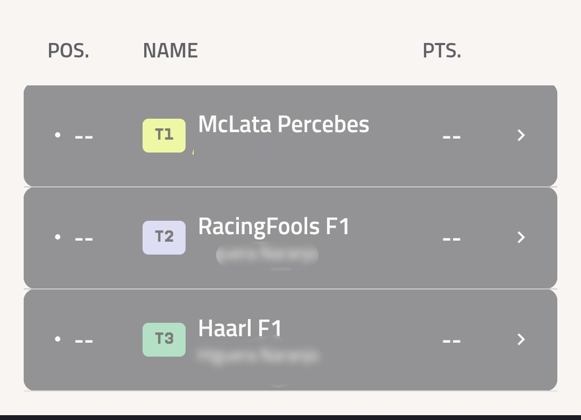The width and height of the screenshot is (581, 420).
Task: Open the McLata Percebes team name
Action: pos(284,125)
